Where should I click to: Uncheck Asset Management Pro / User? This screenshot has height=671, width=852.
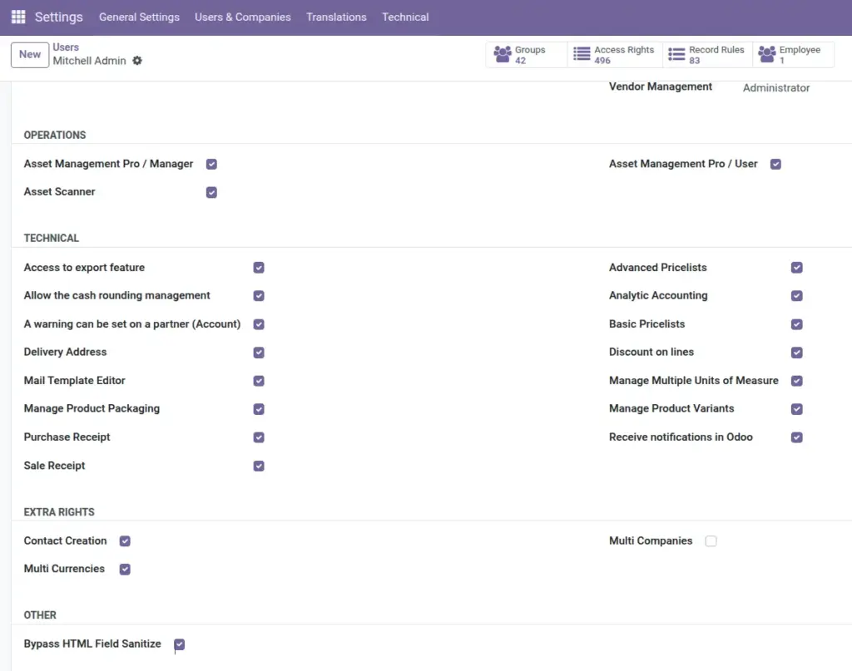click(775, 164)
